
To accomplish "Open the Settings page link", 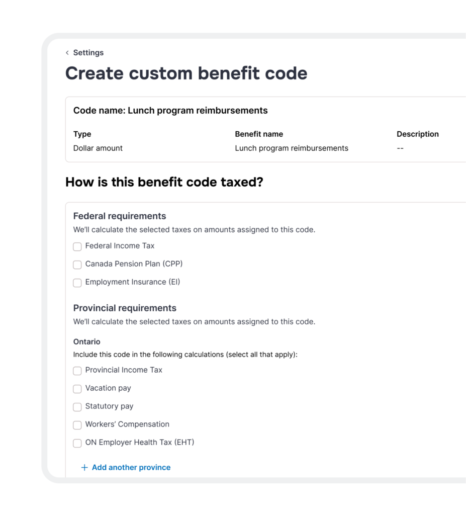I will pyautogui.click(x=88, y=52).
